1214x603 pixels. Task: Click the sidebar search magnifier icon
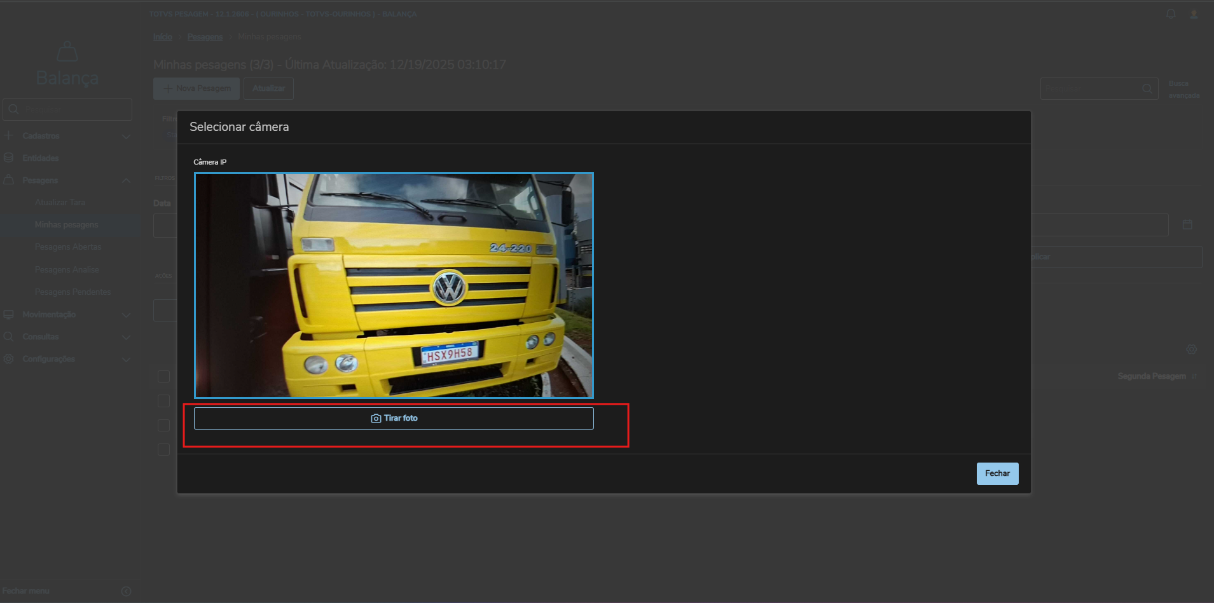click(x=13, y=109)
